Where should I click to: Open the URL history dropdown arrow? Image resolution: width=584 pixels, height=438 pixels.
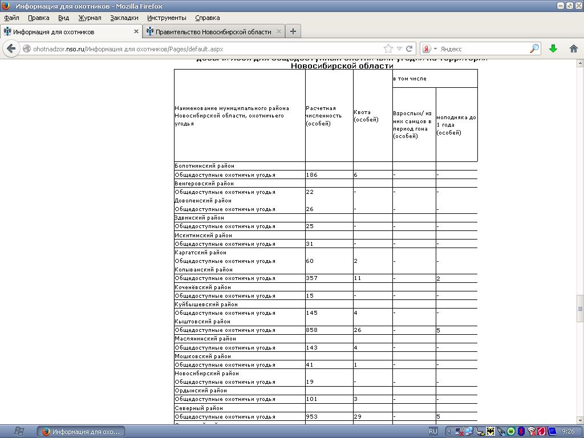[x=399, y=49]
